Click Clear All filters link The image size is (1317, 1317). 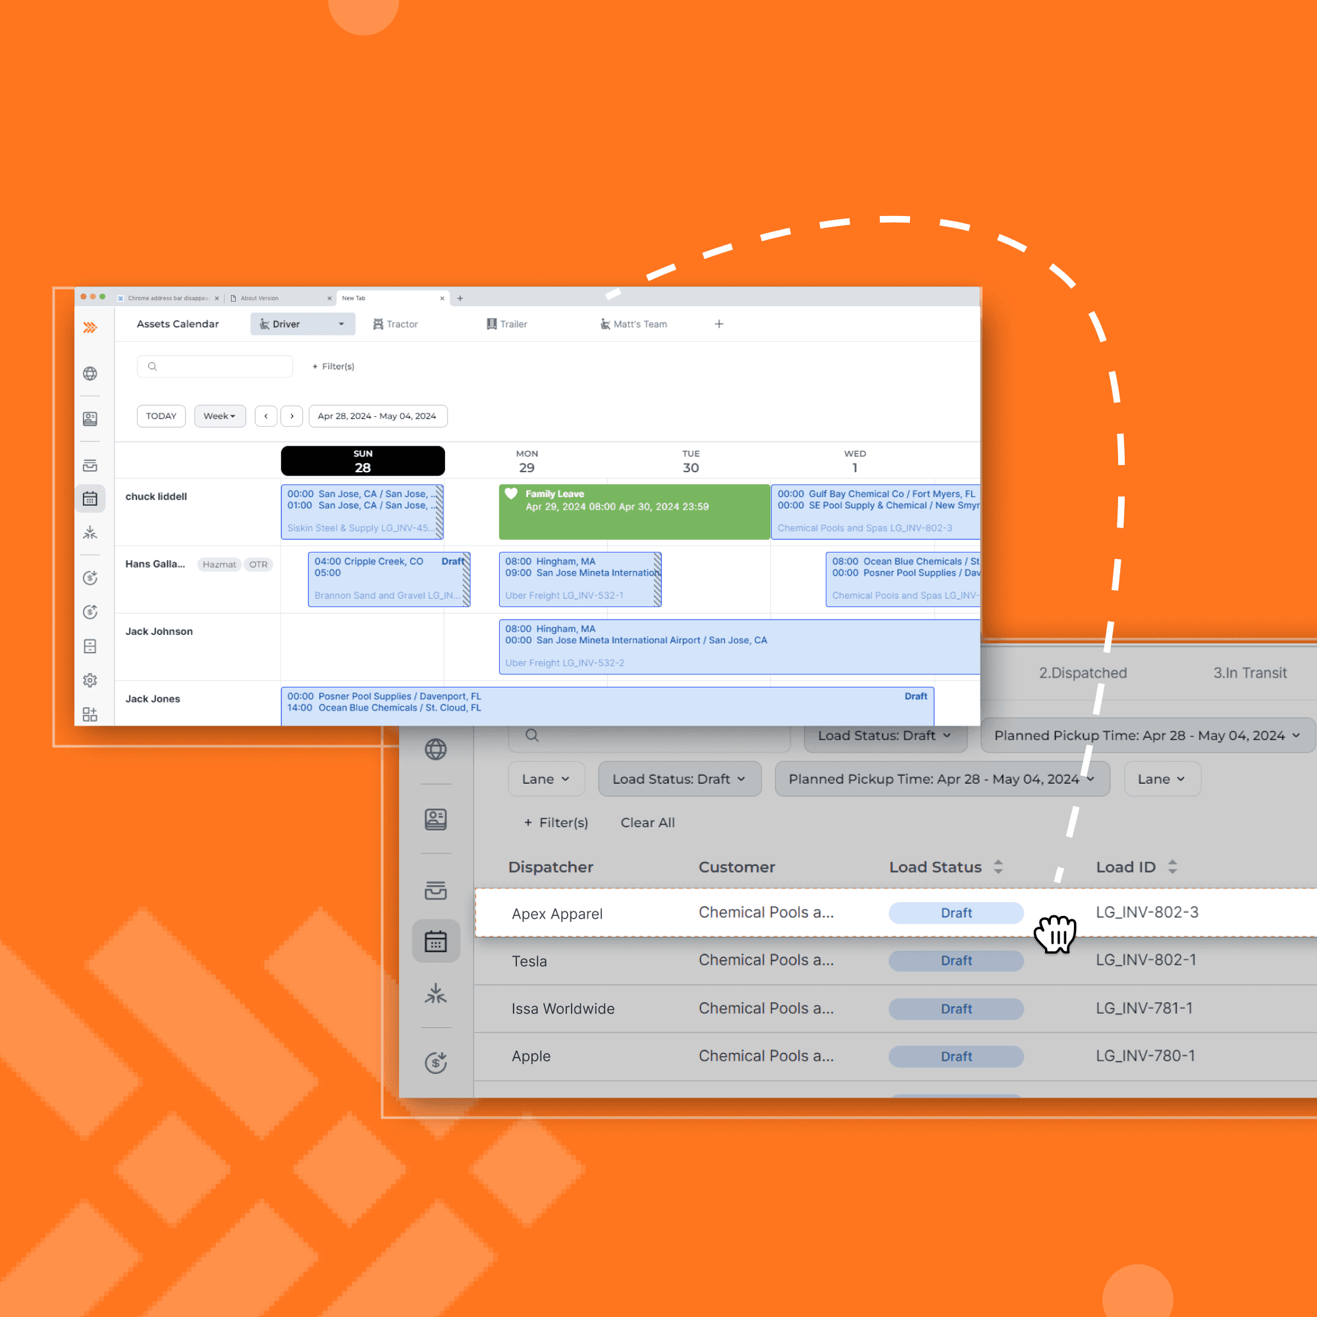[x=647, y=822]
